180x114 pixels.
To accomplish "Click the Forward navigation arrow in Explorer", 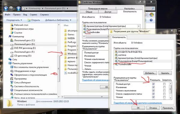I will click(x=11, y=8).
